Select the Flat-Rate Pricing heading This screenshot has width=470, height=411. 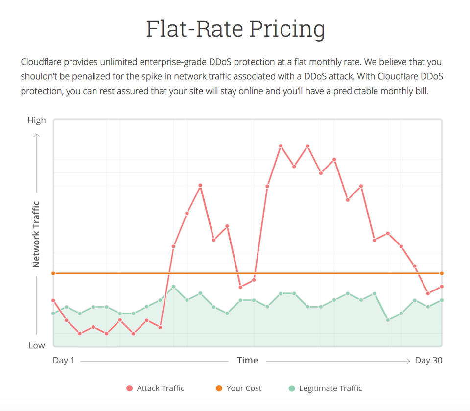pyautogui.click(x=235, y=29)
